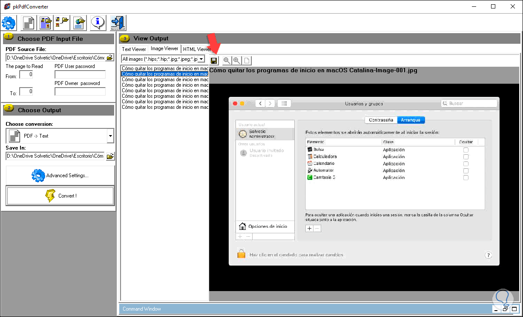Viewport: 523px width, 317px height.
Task: Click the magnifier icon beside the floppy icon
Action: (227, 61)
